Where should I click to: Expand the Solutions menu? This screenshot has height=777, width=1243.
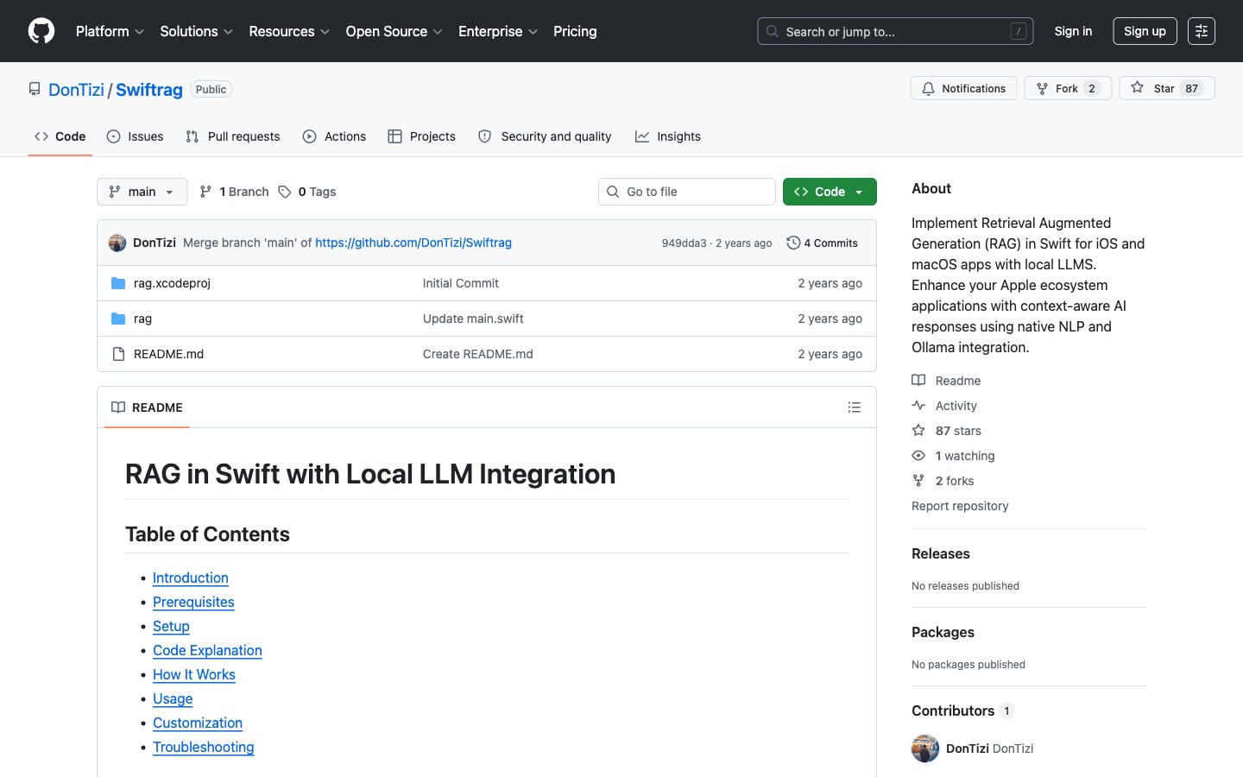(x=196, y=31)
